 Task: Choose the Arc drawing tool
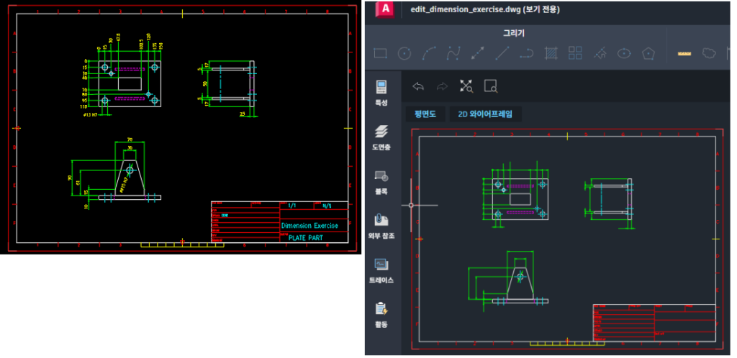pos(428,53)
